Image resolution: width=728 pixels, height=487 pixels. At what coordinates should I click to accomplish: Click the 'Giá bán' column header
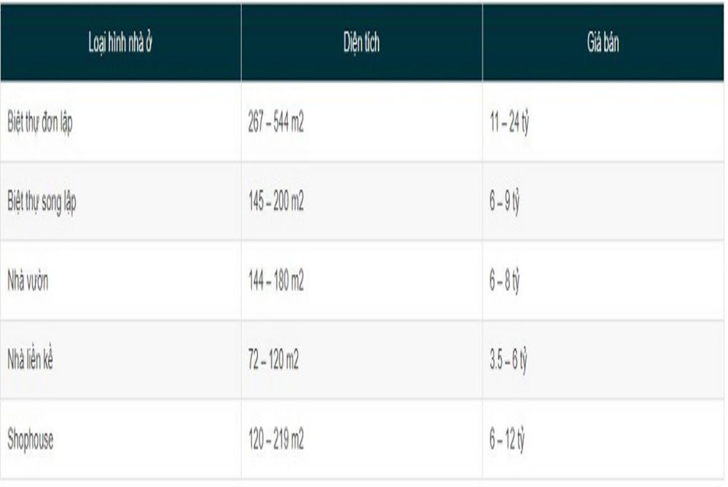[x=603, y=43]
